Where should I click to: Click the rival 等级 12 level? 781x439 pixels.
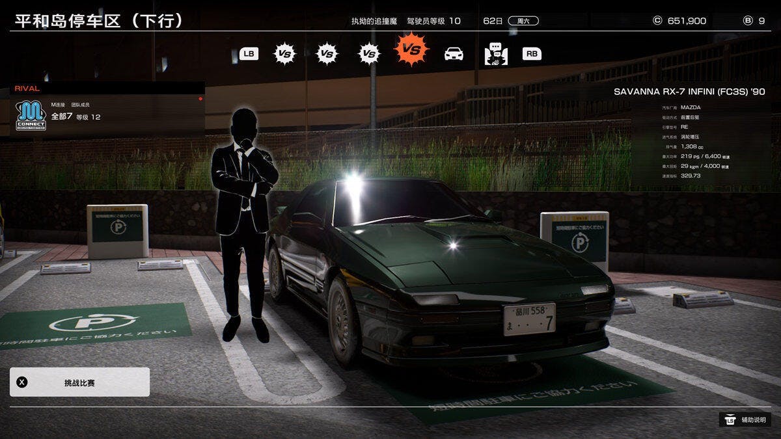[x=89, y=117]
